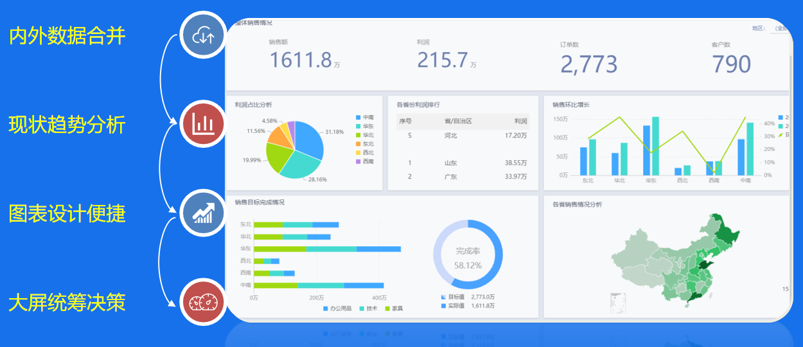The image size is (803, 347).
Task: Click the 大屏统筹决策 label
Action: (67, 302)
